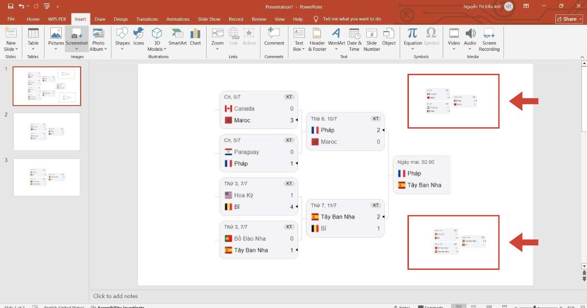The image size is (587, 308).
Task: Insert Slide Number
Action: click(372, 40)
